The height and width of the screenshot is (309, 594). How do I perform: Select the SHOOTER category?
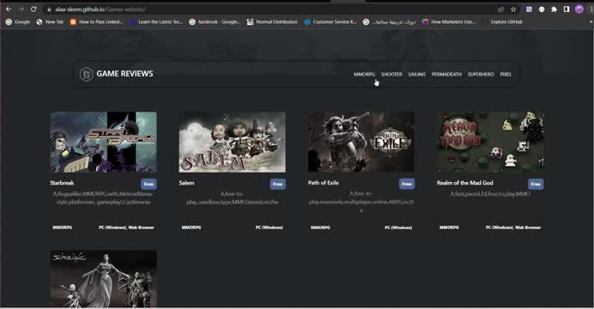pyautogui.click(x=391, y=74)
